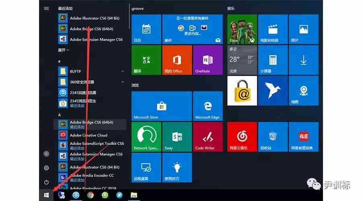Expand the 360安全浏览器 folder chevron

123,82
